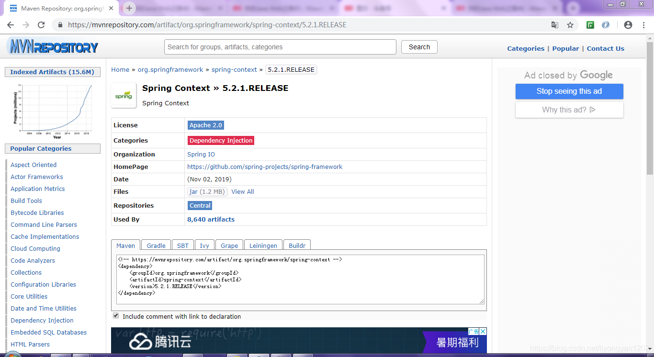This screenshot has height=357, width=654.
Task: Open Code Analyzers category
Action: click(33, 260)
